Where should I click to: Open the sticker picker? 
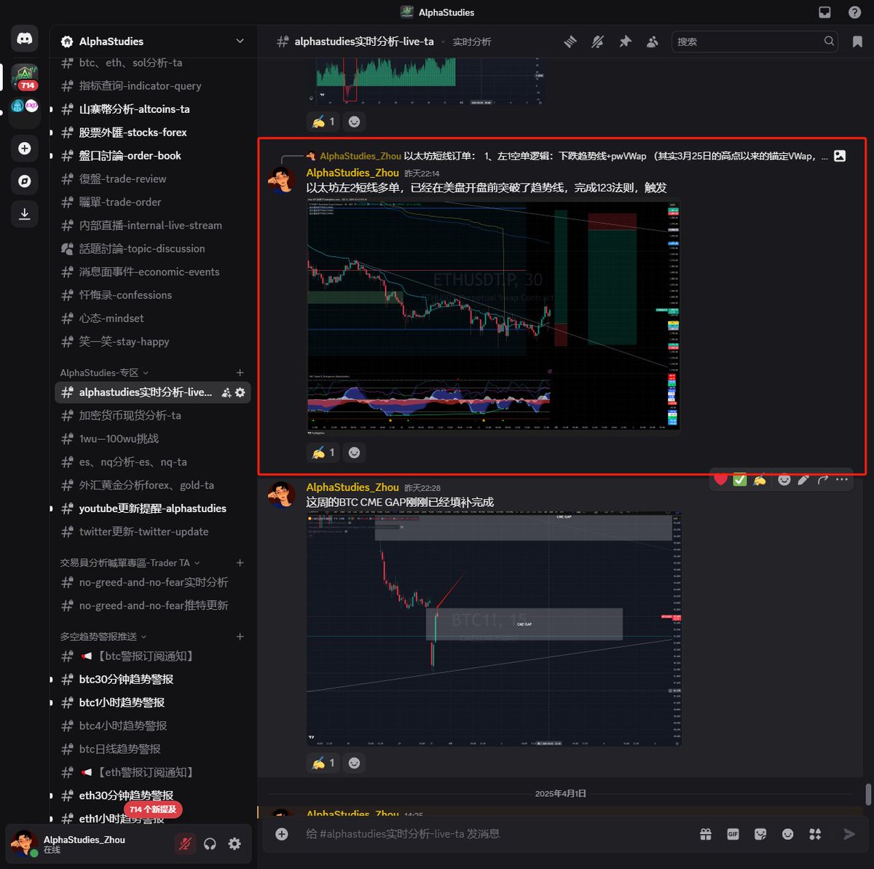pyautogui.click(x=760, y=834)
